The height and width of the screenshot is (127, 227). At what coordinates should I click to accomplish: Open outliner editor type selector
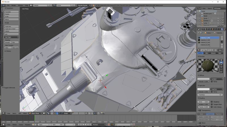[199, 8]
